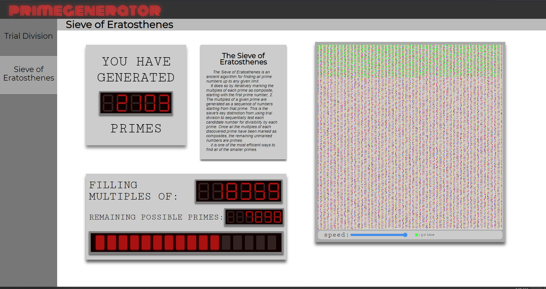Click the green prime legend square

coord(416,235)
